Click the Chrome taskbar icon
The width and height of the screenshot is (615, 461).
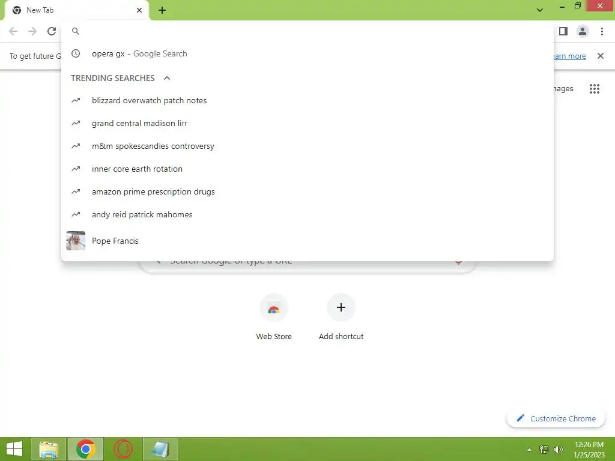tap(86, 449)
